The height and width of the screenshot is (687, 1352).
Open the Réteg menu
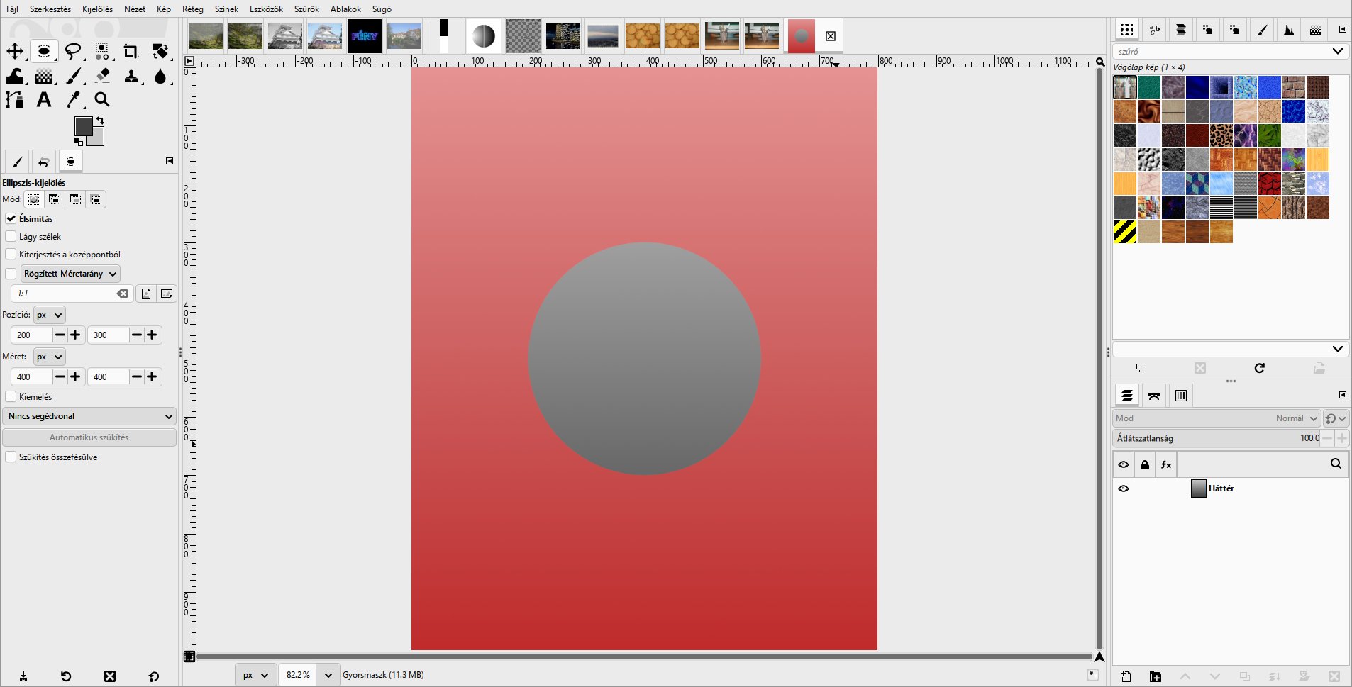tap(193, 9)
